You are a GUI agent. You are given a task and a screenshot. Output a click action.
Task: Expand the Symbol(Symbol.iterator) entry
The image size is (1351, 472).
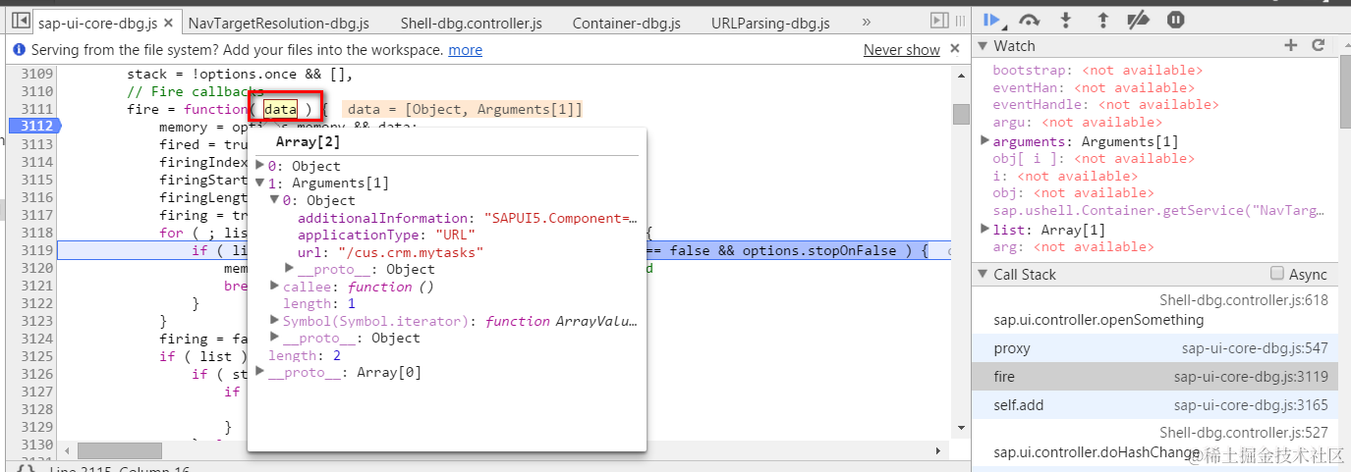(x=274, y=321)
